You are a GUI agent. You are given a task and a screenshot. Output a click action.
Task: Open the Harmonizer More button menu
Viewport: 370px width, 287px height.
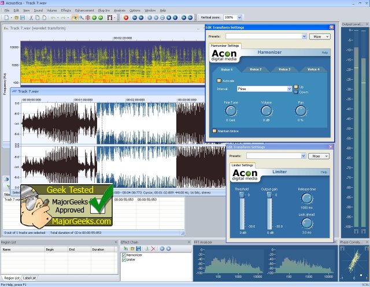pos(320,37)
